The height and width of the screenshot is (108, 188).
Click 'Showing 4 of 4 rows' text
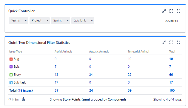(x=168, y=99)
